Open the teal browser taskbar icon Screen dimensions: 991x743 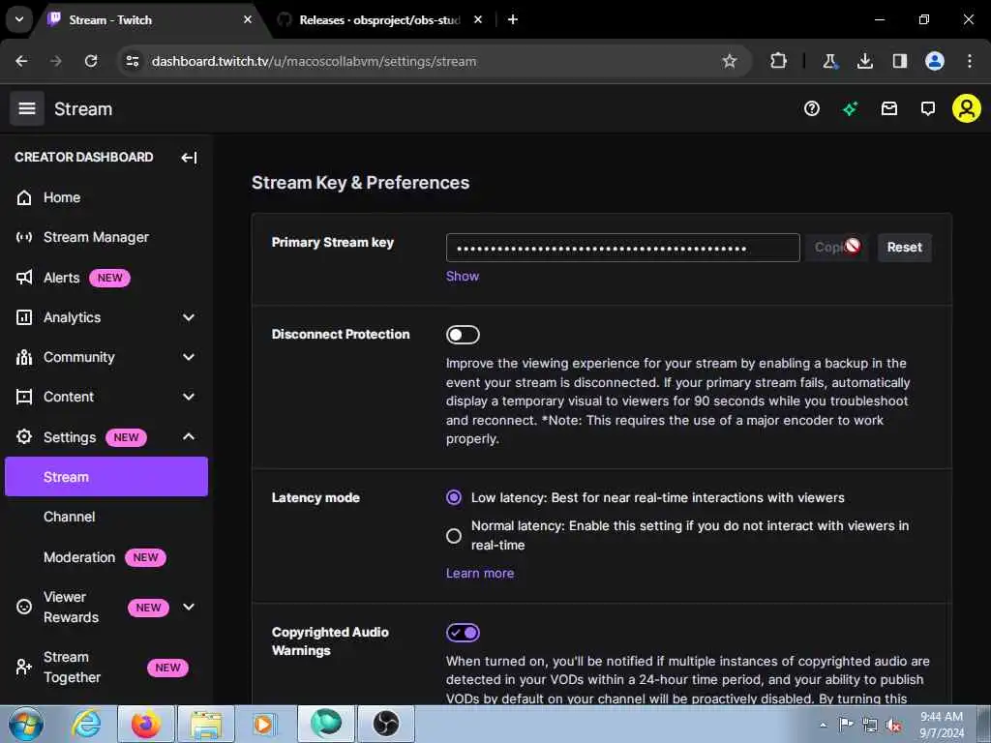pos(325,724)
